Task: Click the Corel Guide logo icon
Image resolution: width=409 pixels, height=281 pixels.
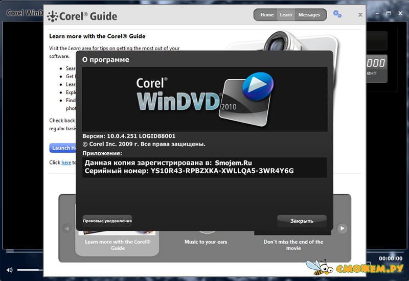Action: coord(53,16)
